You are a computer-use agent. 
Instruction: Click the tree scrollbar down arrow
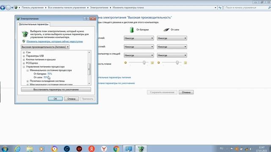(89, 84)
